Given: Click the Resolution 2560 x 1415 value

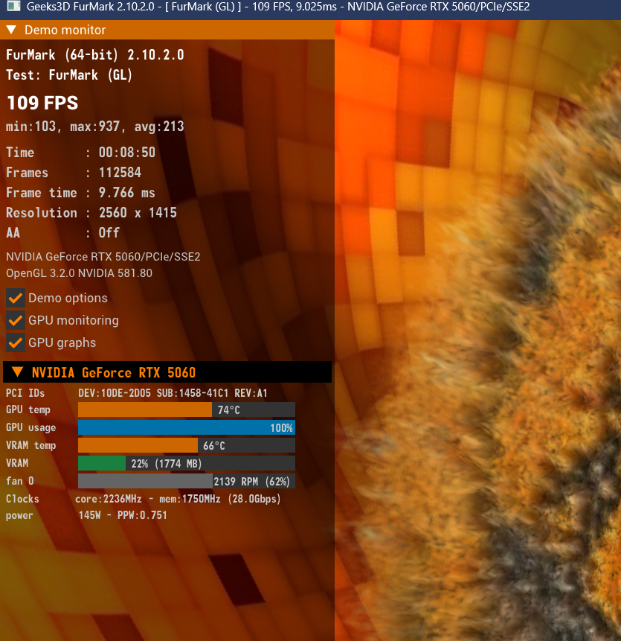Looking at the screenshot, I should click(x=138, y=213).
